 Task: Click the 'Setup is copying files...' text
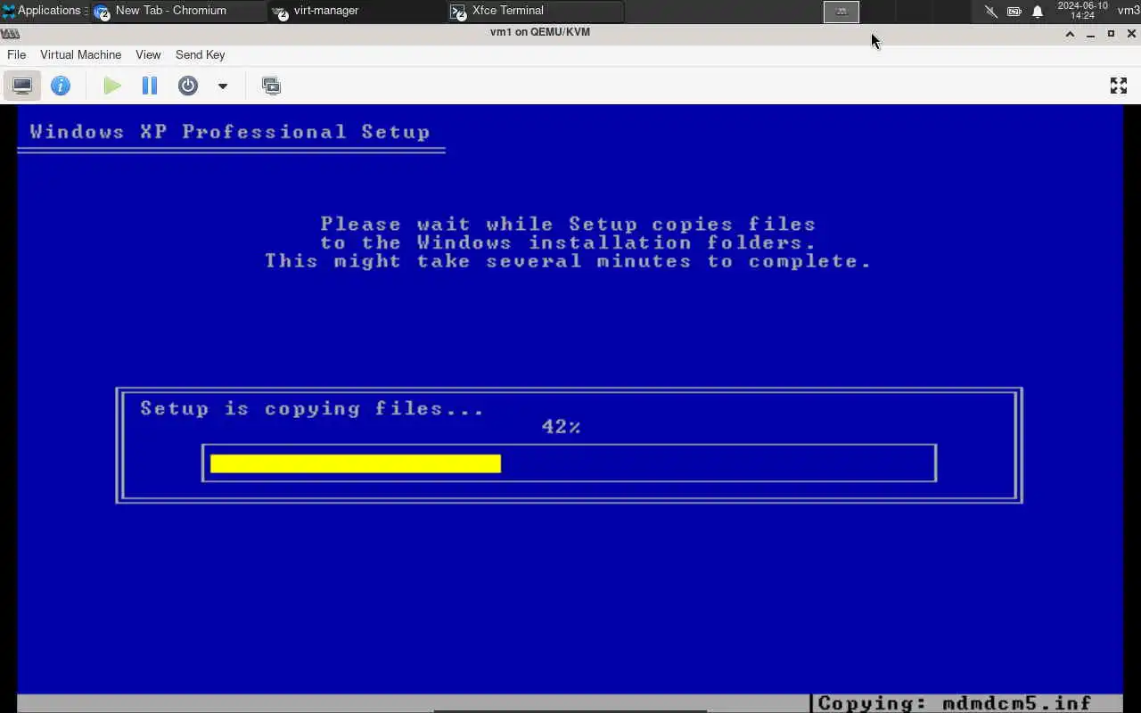point(312,408)
